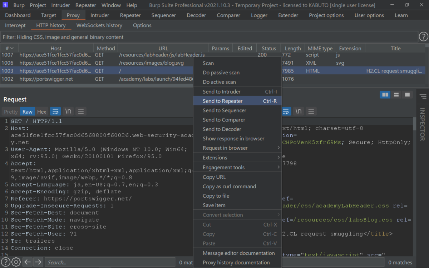Open the User options tab
The height and width of the screenshot is (268, 429).
(x=369, y=15)
